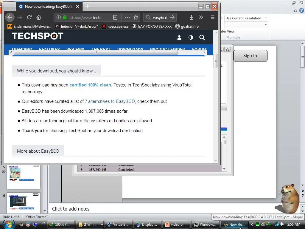The height and width of the screenshot is (229, 305).
Task: Go to next slide double-arrow button
Action: 303,195
